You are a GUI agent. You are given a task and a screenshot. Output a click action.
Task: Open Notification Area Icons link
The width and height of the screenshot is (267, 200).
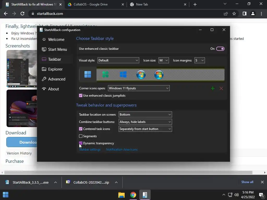point(122,149)
